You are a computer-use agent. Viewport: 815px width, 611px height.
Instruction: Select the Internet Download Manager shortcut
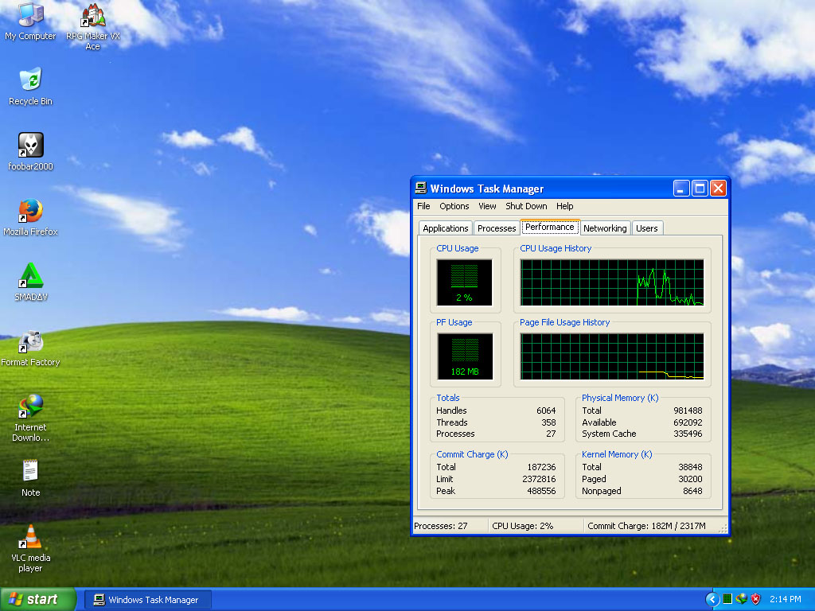(x=30, y=418)
